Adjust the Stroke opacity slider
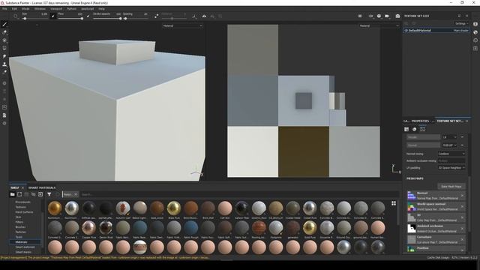Viewport: 480px width, 270px height. pos(107,19)
